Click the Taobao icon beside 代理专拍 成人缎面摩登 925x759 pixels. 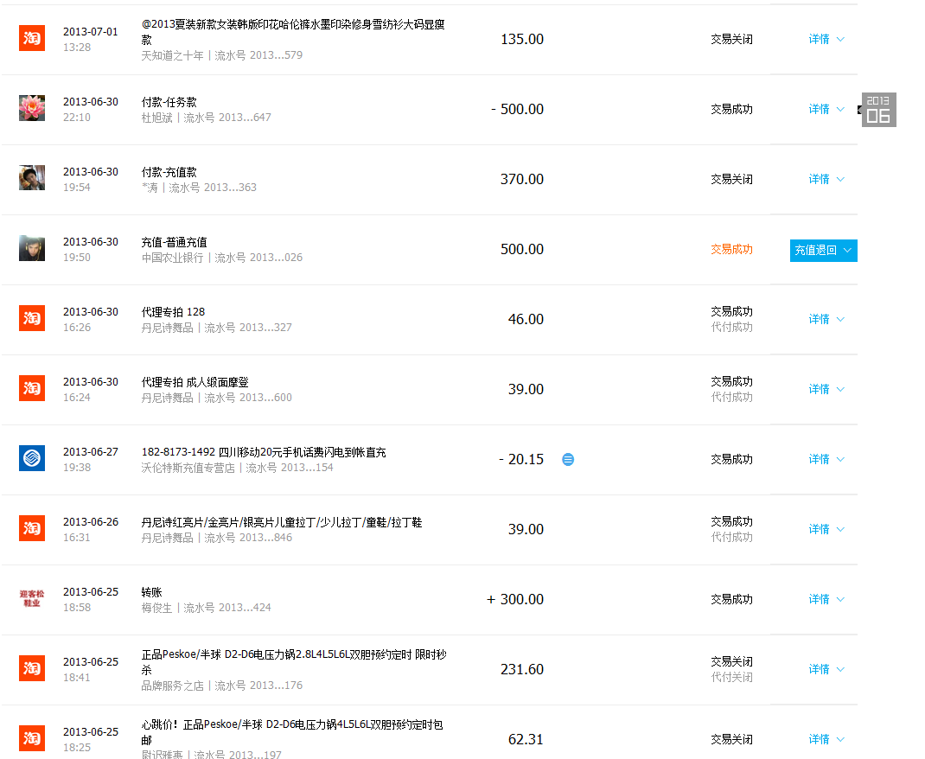coord(32,388)
